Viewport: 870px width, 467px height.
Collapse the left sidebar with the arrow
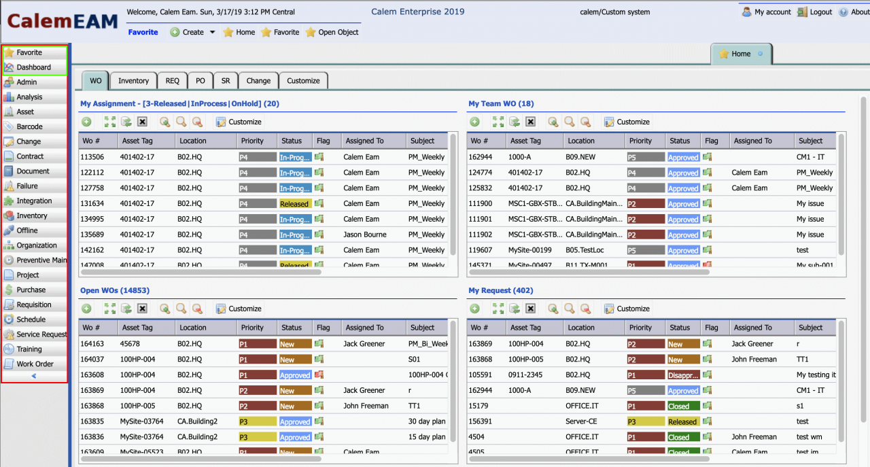click(34, 376)
